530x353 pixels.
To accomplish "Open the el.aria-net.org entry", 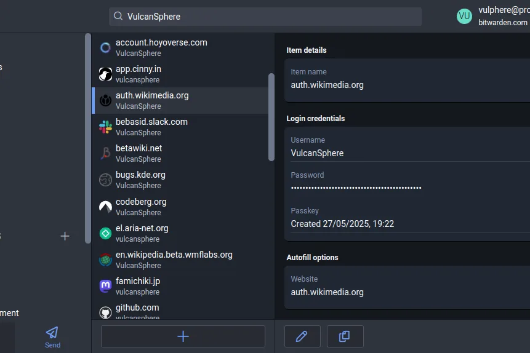I will tap(181, 233).
